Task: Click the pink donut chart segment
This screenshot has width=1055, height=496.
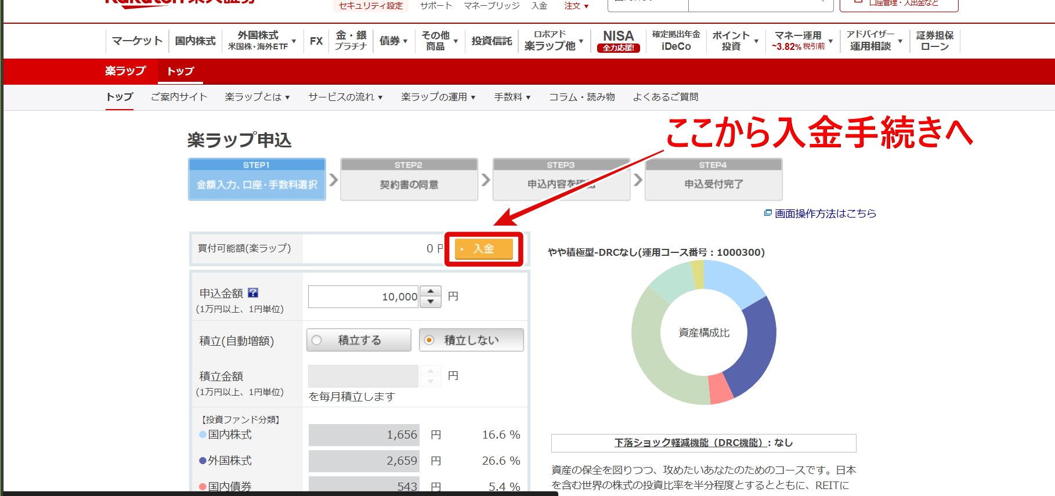Action: tap(721, 389)
